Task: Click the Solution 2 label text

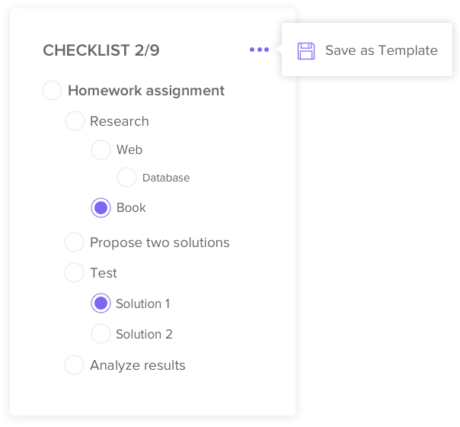Action: 144,334
